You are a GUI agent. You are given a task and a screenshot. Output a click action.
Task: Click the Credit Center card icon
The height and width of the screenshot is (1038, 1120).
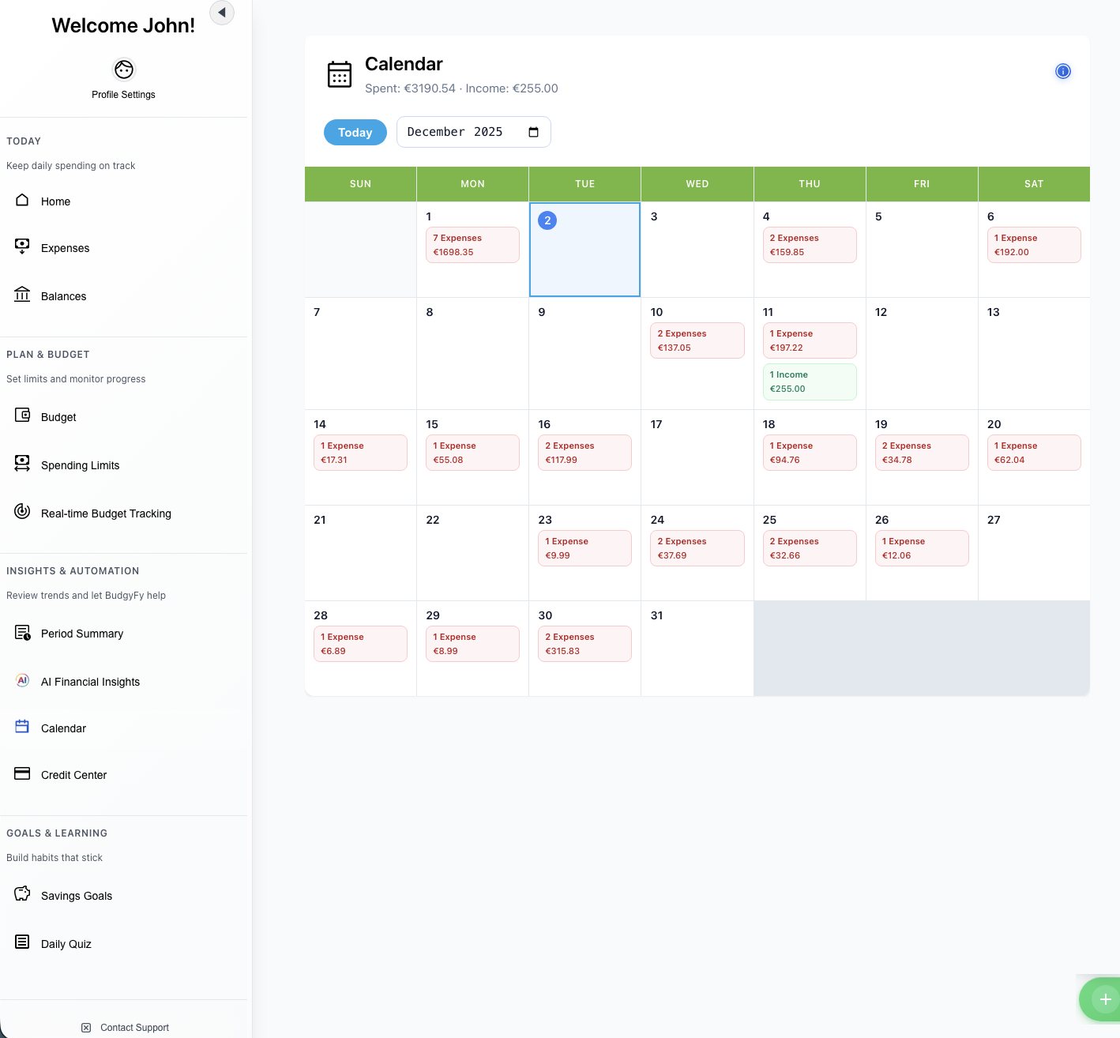click(21, 773)
